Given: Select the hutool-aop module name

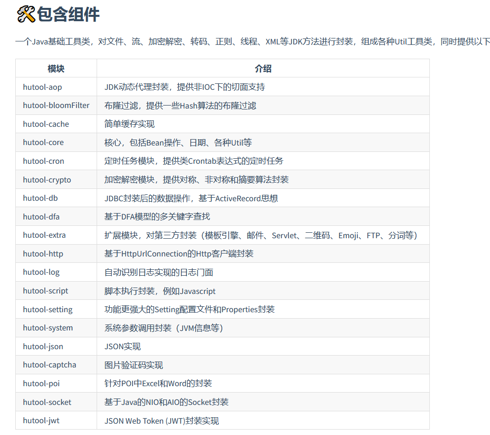Looking at the screenshot, I should pyautogui.click(x=42, y=87).
